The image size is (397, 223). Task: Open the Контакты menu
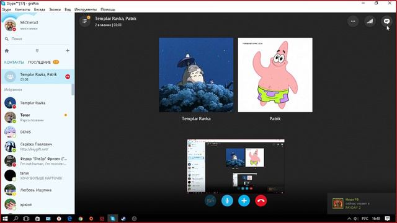(x=22, y=9)
